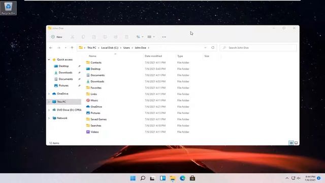Sort by the Type column header

click(x=180, y=56)
